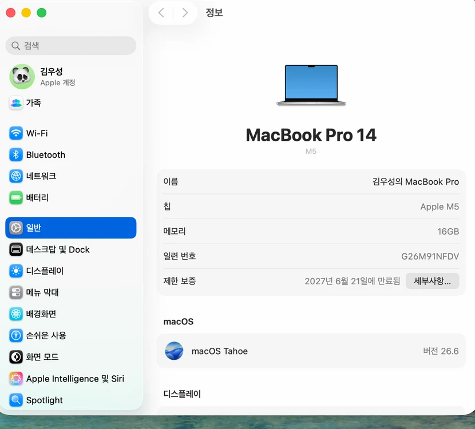Click 버전 26.6 text
The height and width of the screenshot is (429, 475).
click(441, 351)
